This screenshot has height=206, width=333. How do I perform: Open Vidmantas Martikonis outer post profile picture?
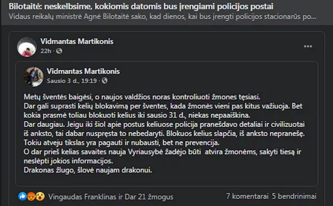tap(27, 47)
